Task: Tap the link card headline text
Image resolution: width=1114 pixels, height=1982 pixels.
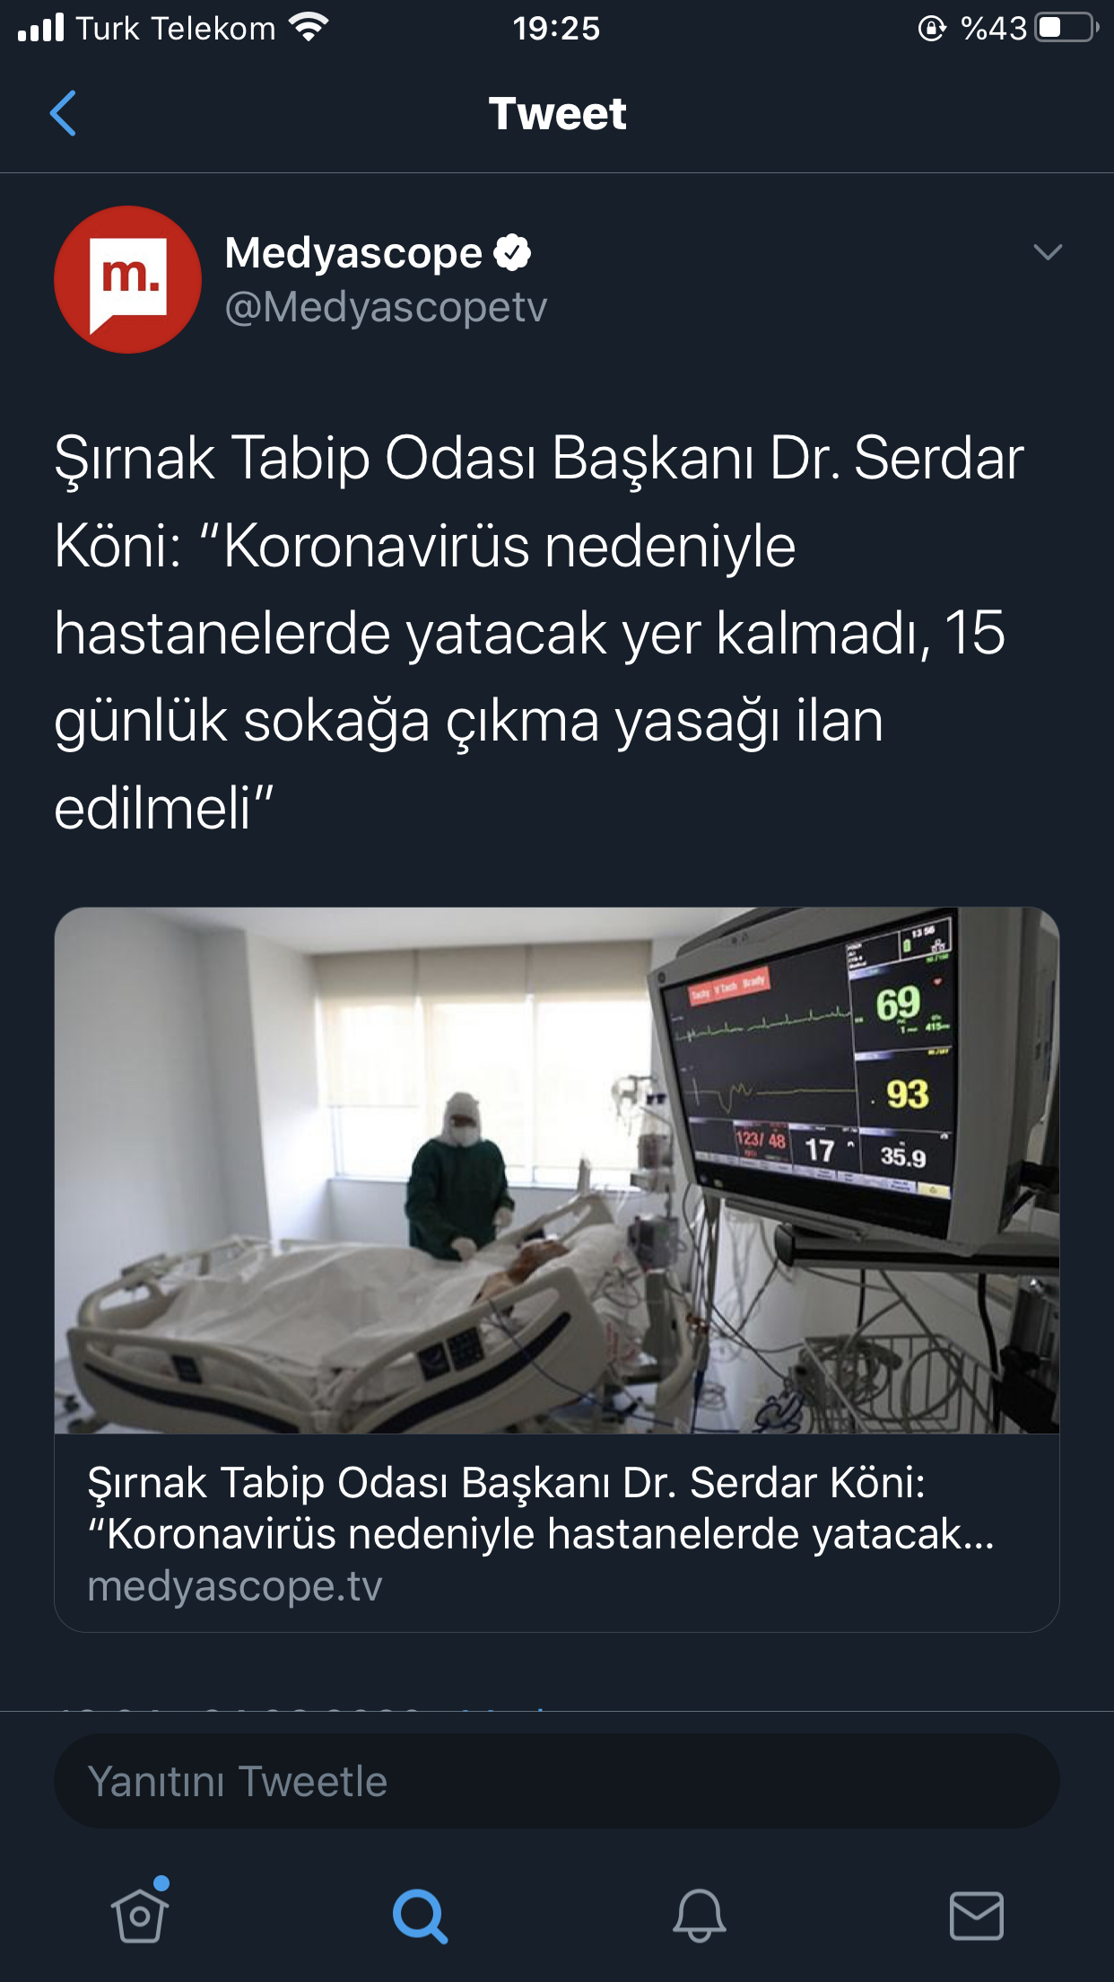Action: (x=541, y=1508)
